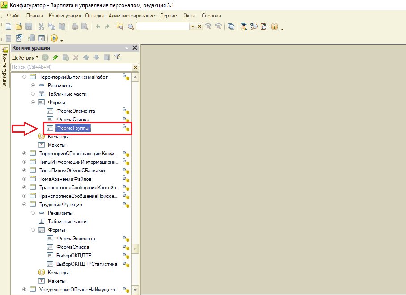Viewport: 406px width, 295px height.
Task: Move item down with arrow icon
Action: click(96, 57)
